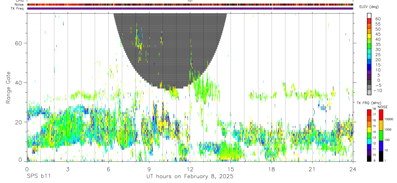The height and width of the screenshot is (183, 397).
Task: Click x-axis tick label 6
Action: pos(108,169)
